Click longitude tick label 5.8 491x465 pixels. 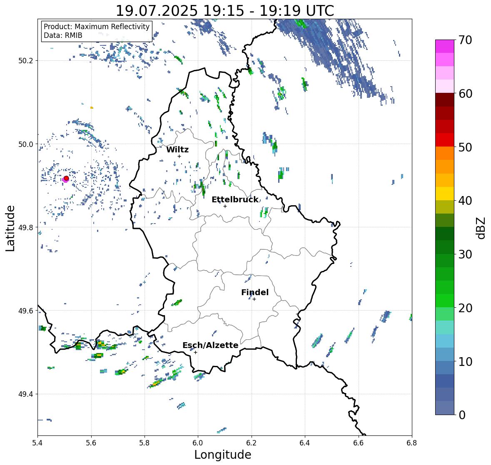pos(145,443)
